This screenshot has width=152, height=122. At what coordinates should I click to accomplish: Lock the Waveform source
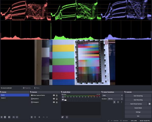click(57, 99)
